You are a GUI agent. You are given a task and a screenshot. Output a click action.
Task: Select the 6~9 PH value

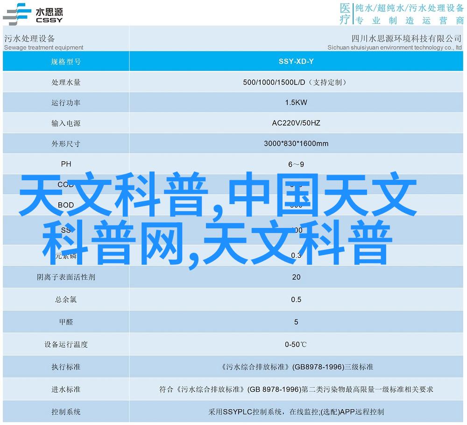296,164
